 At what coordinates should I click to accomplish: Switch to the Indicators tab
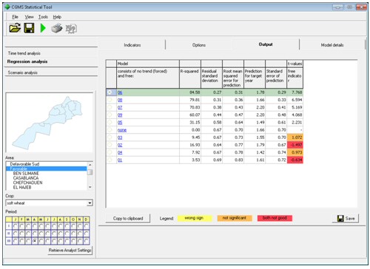(132, 45)
